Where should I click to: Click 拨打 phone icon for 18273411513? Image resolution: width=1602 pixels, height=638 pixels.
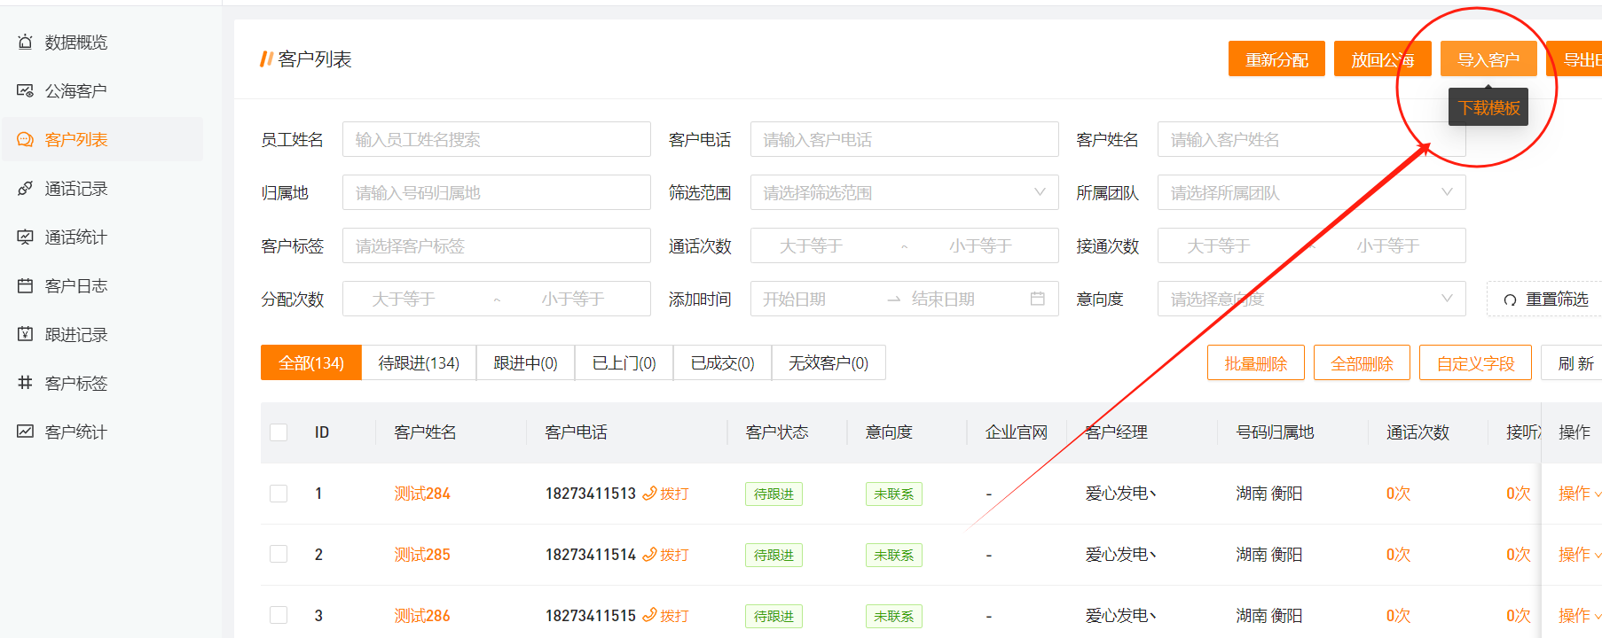(649, 494)
